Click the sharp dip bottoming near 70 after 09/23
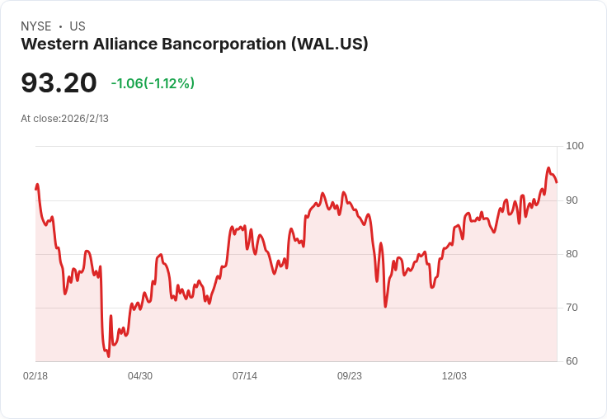607x419 pixels. tap(385, 306)
